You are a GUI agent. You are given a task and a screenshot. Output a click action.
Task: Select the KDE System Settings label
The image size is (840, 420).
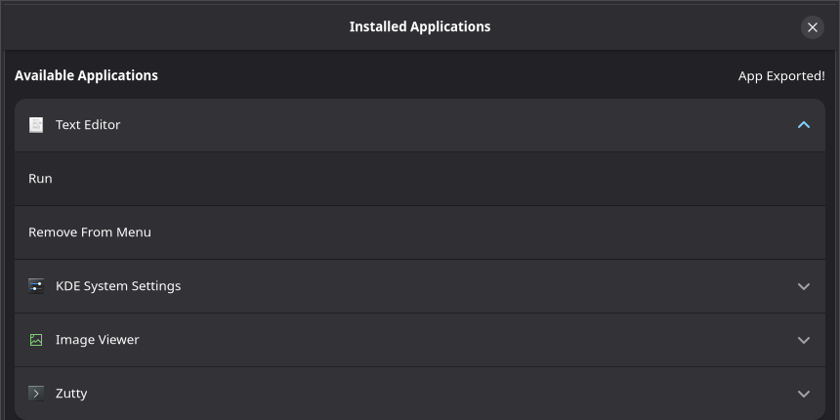pos(118,286)
